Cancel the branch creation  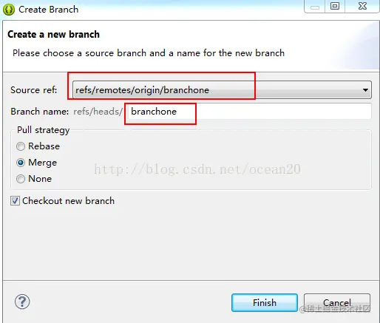pos(337,302)
